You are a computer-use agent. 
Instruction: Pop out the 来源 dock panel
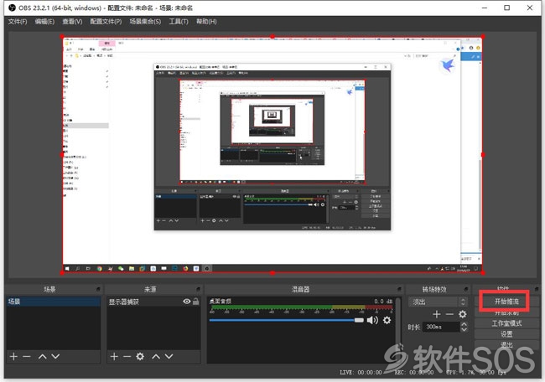click(198, 289)
